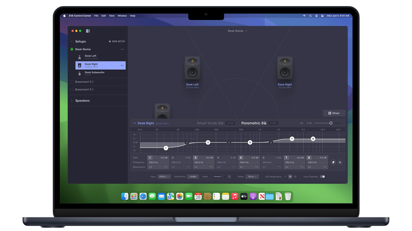Toggle the Auto Standby switch

pyautogui.click(x=322, y=177)
